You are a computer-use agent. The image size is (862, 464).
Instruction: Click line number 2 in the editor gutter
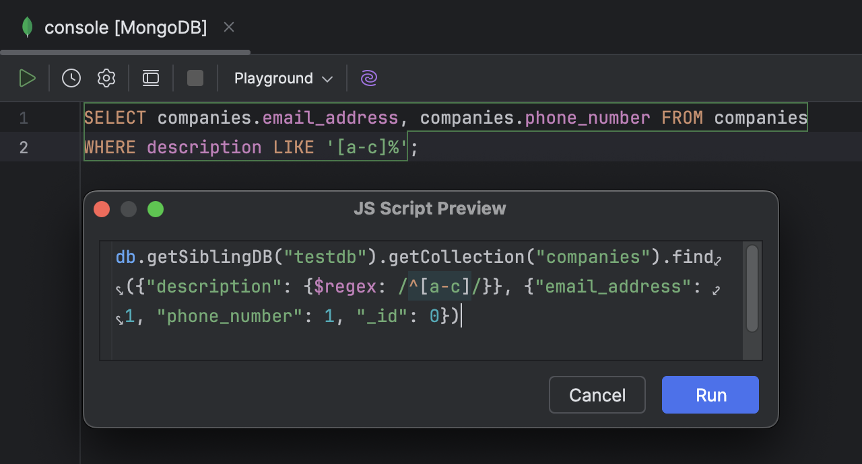click(x=23, y=147)
